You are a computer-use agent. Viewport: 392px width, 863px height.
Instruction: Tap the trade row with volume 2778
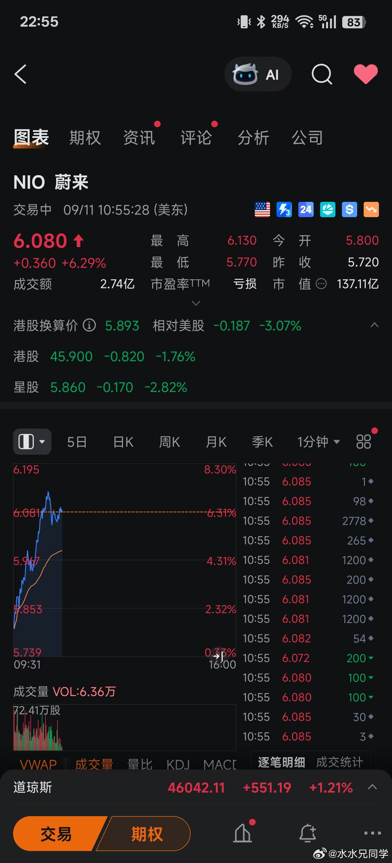308,521
